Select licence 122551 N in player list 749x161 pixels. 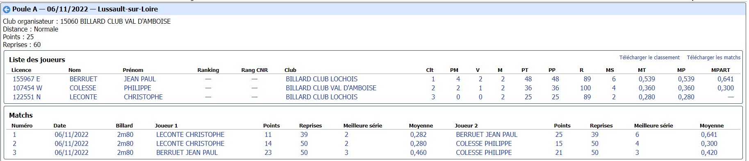tap(27, 97)
